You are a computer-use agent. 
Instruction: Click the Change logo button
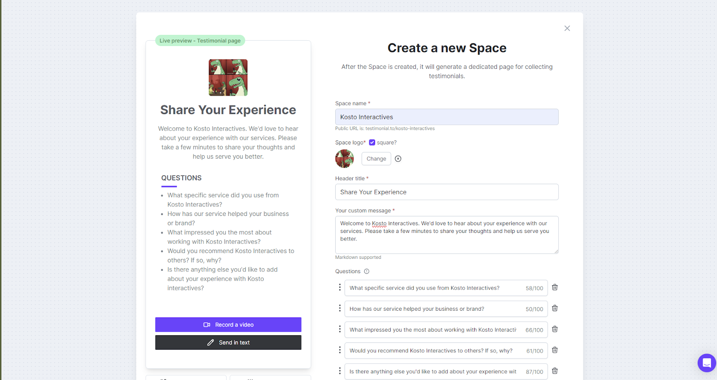[376, 159]
